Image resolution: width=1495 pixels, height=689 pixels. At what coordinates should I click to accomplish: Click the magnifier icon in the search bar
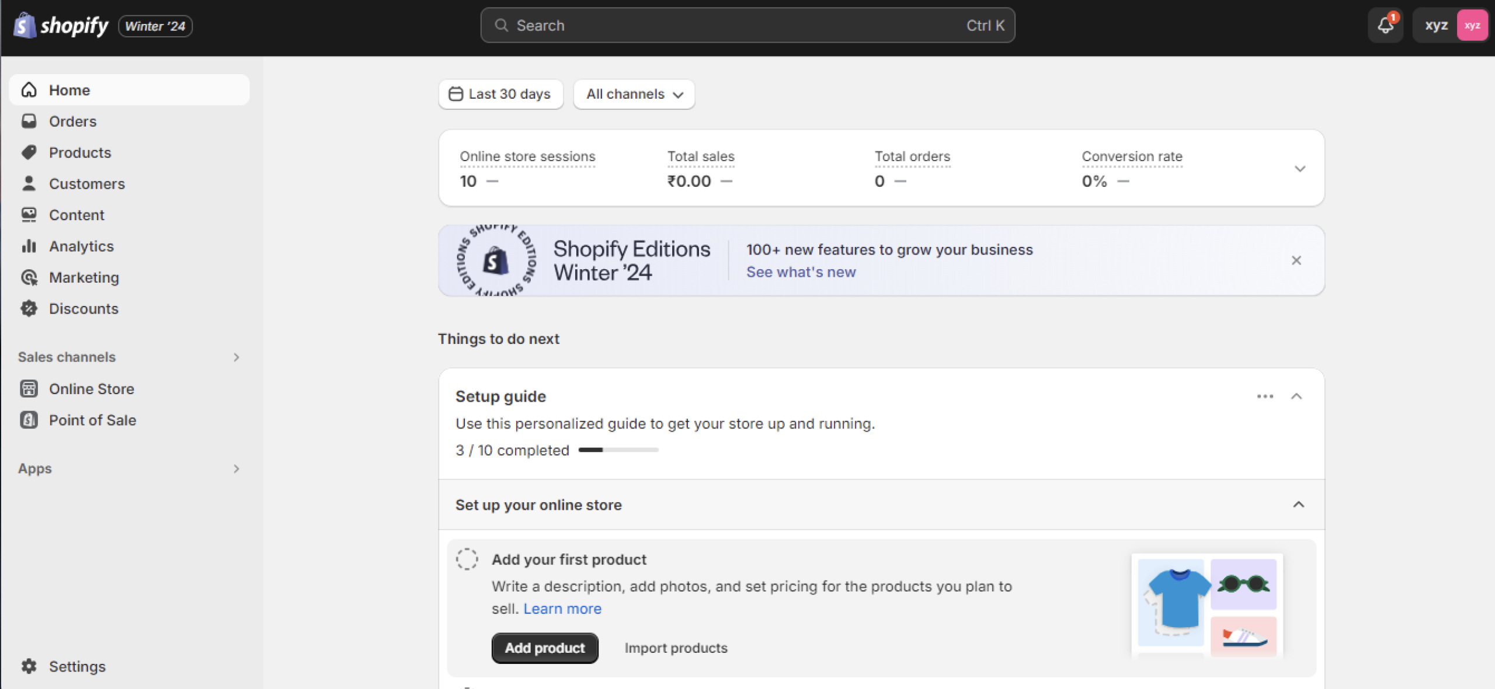click(x=501, y=25)
